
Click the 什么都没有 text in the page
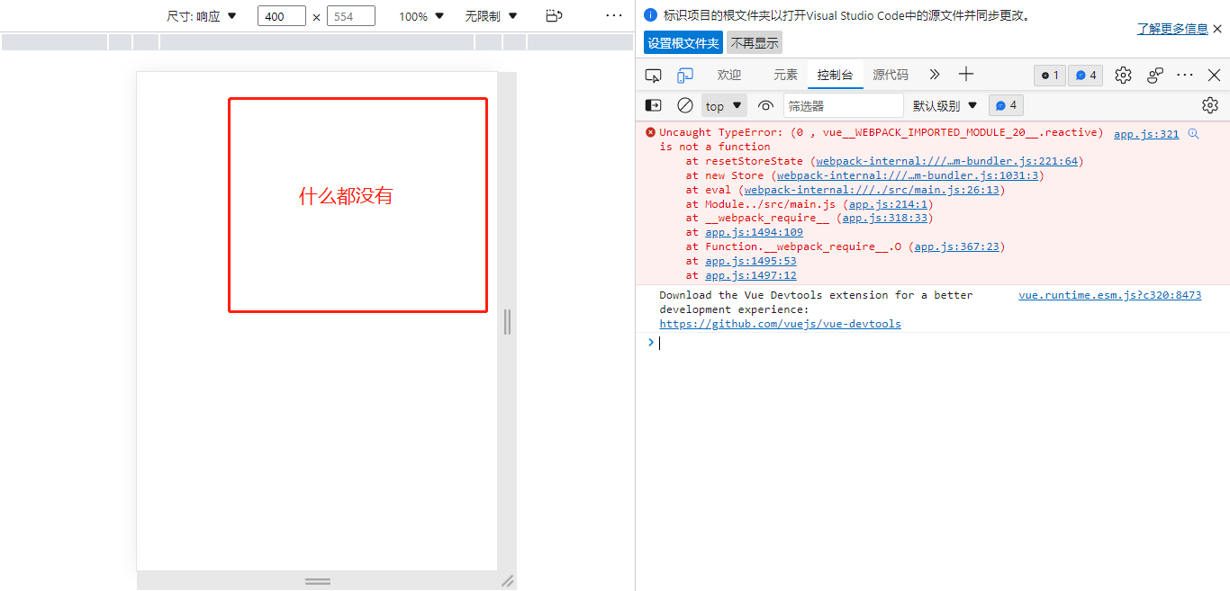[346, 196]
